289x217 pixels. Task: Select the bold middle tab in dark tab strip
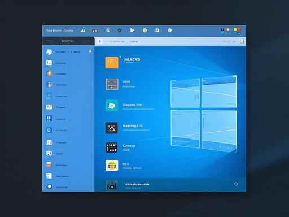(68, 41)
